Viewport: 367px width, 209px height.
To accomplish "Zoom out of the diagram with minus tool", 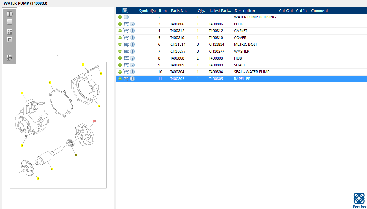I will tap(10, 22).
